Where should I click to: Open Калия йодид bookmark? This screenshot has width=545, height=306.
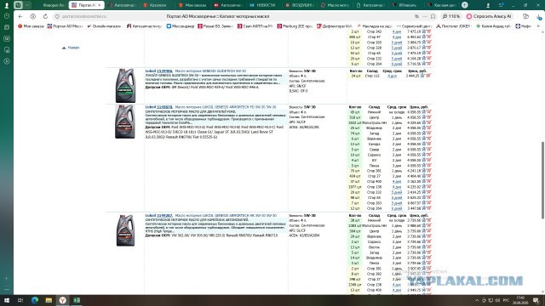[x=493, y=26]
